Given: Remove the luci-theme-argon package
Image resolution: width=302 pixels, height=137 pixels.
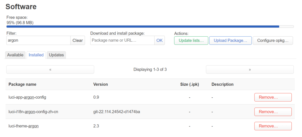Looking at the screenshot, I should 273,126.
